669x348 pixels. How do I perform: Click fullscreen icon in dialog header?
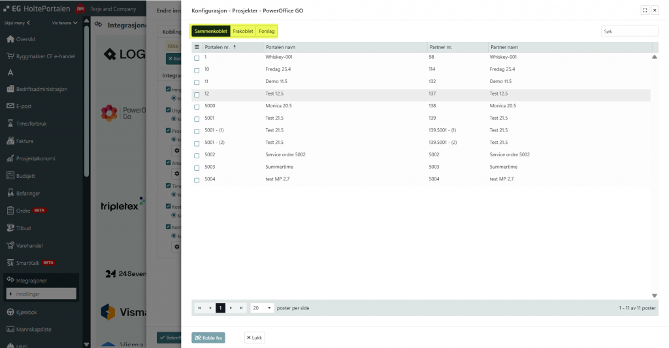(645, 10)
